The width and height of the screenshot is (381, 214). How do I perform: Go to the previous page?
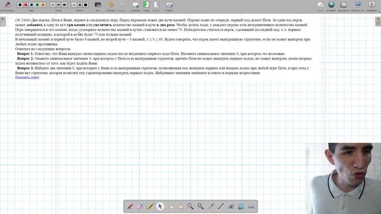[146, 5]
